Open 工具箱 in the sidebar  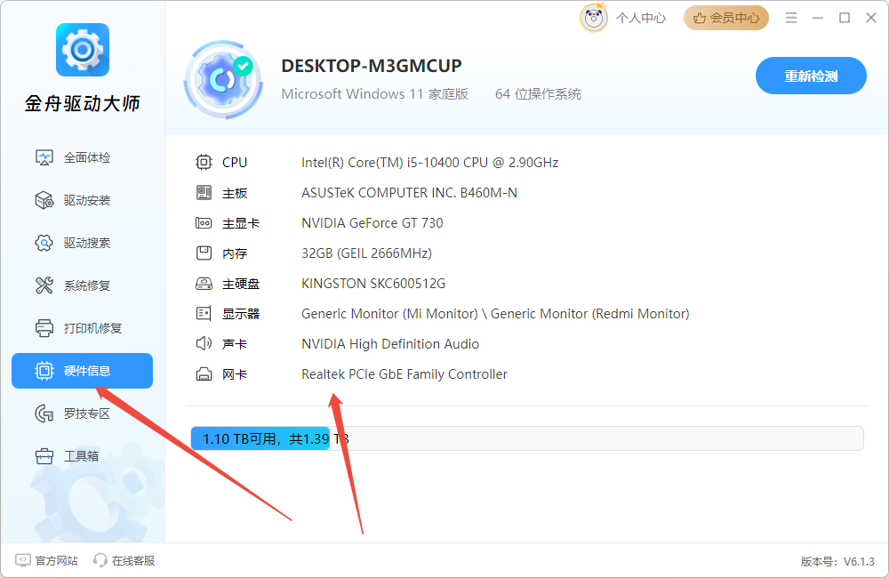tap(82, 456)
